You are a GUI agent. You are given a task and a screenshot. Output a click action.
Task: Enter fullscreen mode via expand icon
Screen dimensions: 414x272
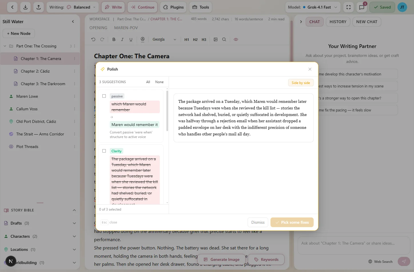tap(349, 7)
